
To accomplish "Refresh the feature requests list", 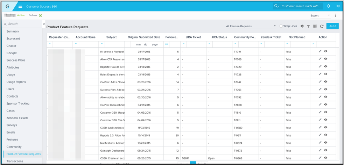I will 322,26.
